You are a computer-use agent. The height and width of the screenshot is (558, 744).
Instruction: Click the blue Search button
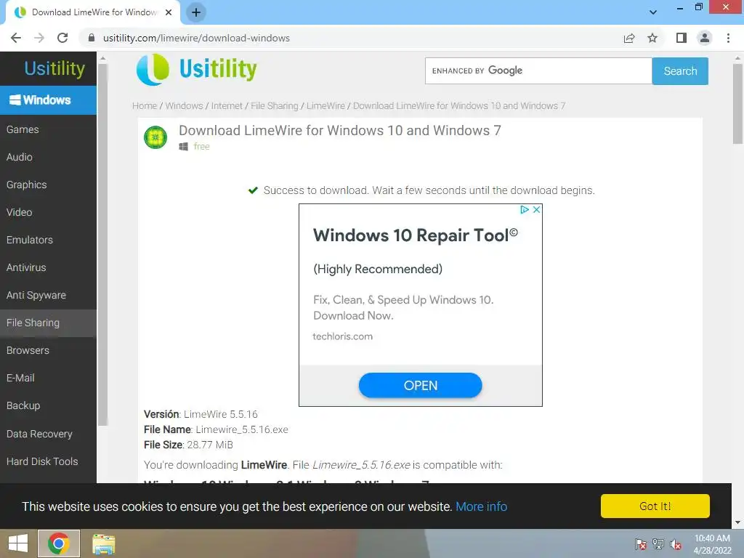click(x=680, y=71)
